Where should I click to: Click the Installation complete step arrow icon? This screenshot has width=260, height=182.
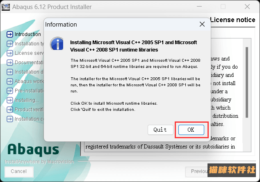point(10,119)
